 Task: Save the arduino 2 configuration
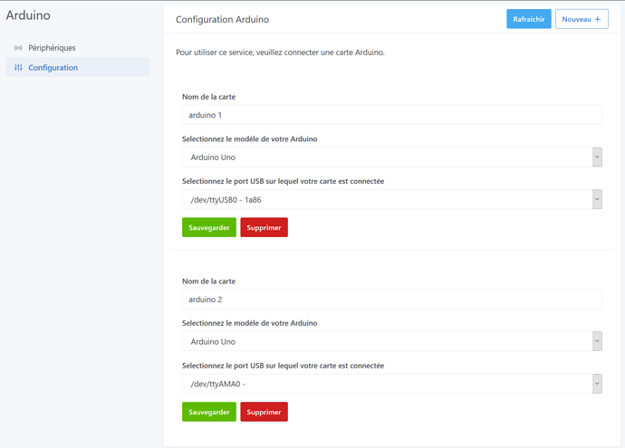(209, 412)
